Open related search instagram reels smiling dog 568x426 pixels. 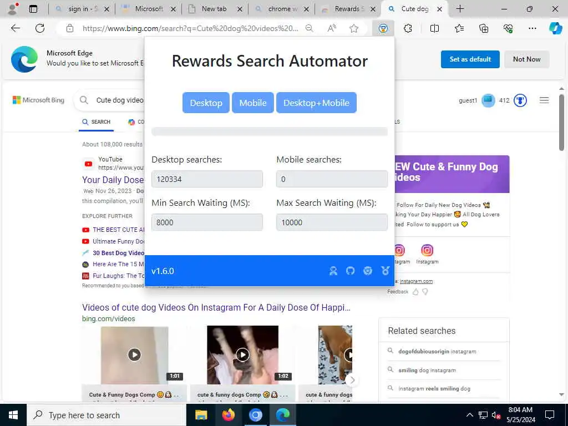pyautogui.click(x=434, y=388)
